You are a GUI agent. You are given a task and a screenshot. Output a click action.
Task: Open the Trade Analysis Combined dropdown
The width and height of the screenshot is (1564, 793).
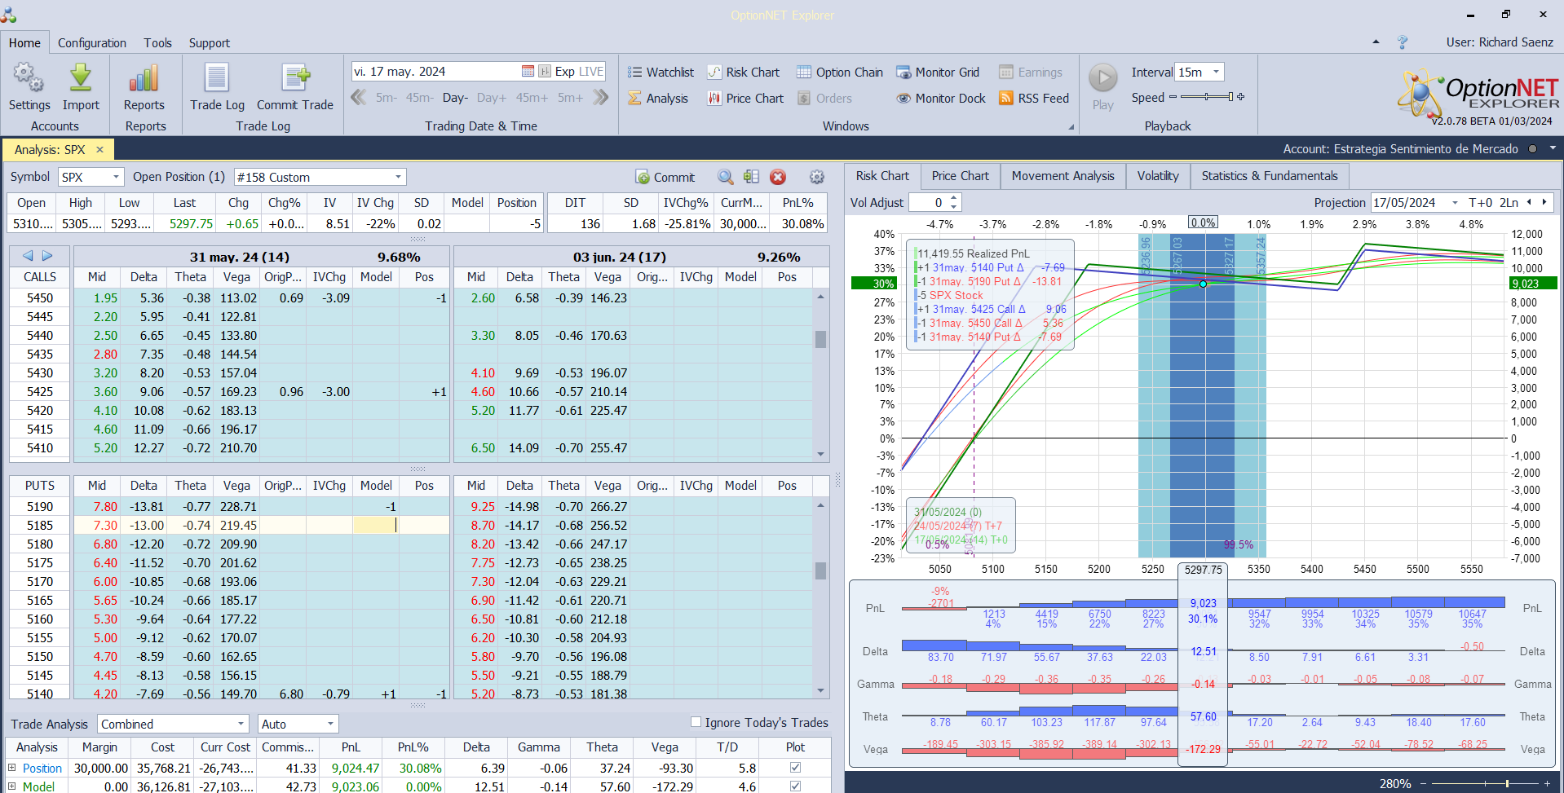[x=241, y=724]
